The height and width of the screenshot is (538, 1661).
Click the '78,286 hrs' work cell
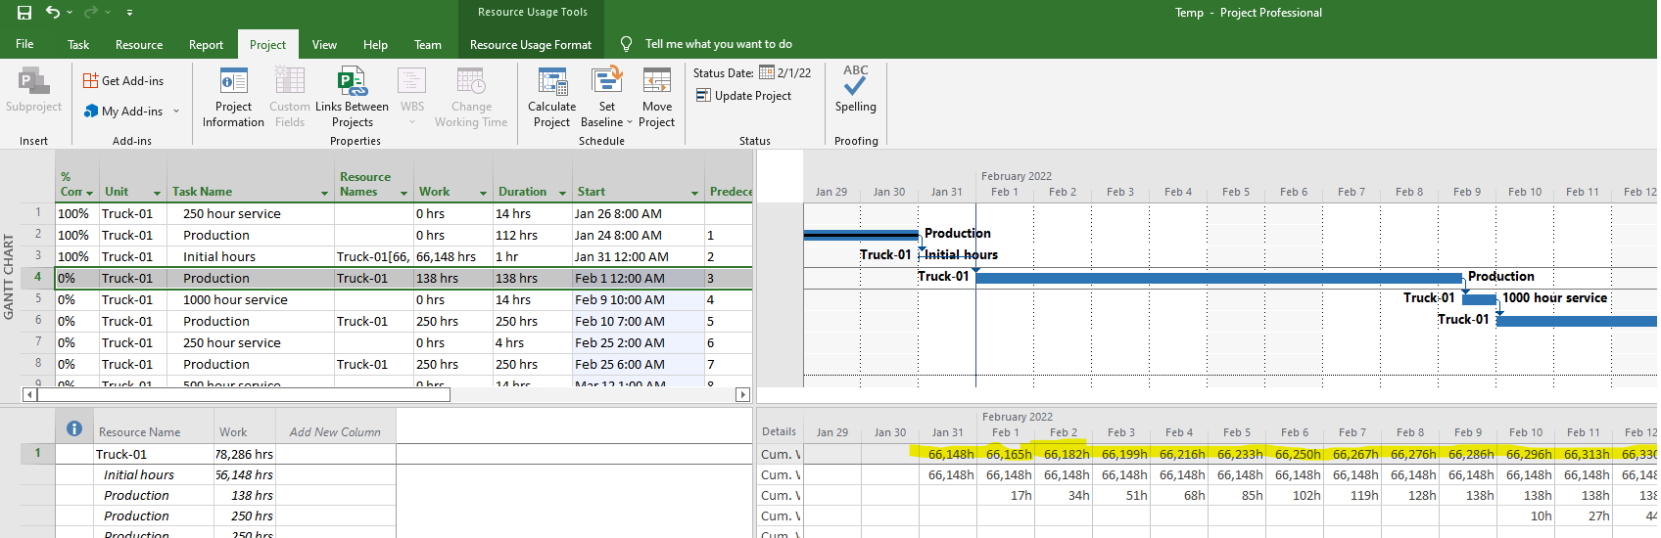[x=245, y=454]
